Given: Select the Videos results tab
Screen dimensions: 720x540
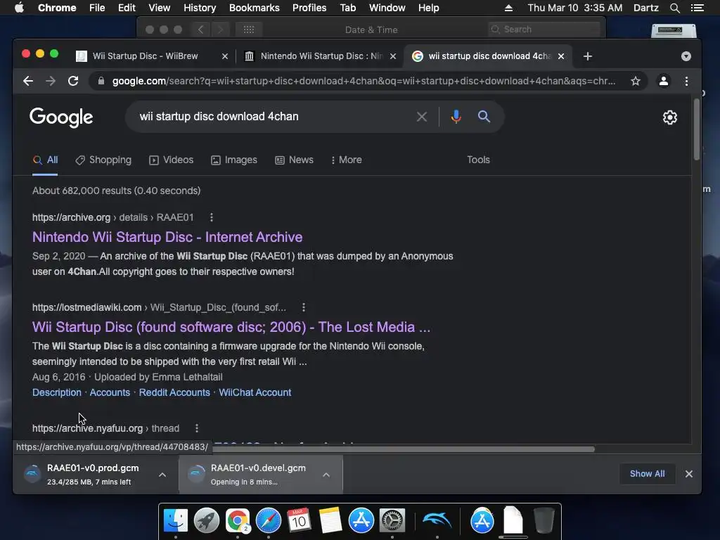Looking at the screenshot, I should (x=172, y=160).
